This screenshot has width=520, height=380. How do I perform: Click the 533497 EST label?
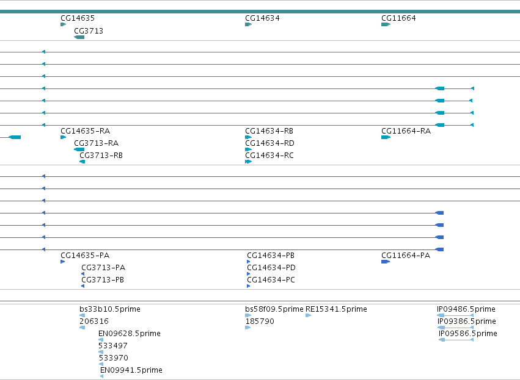(x=113, y=346)
